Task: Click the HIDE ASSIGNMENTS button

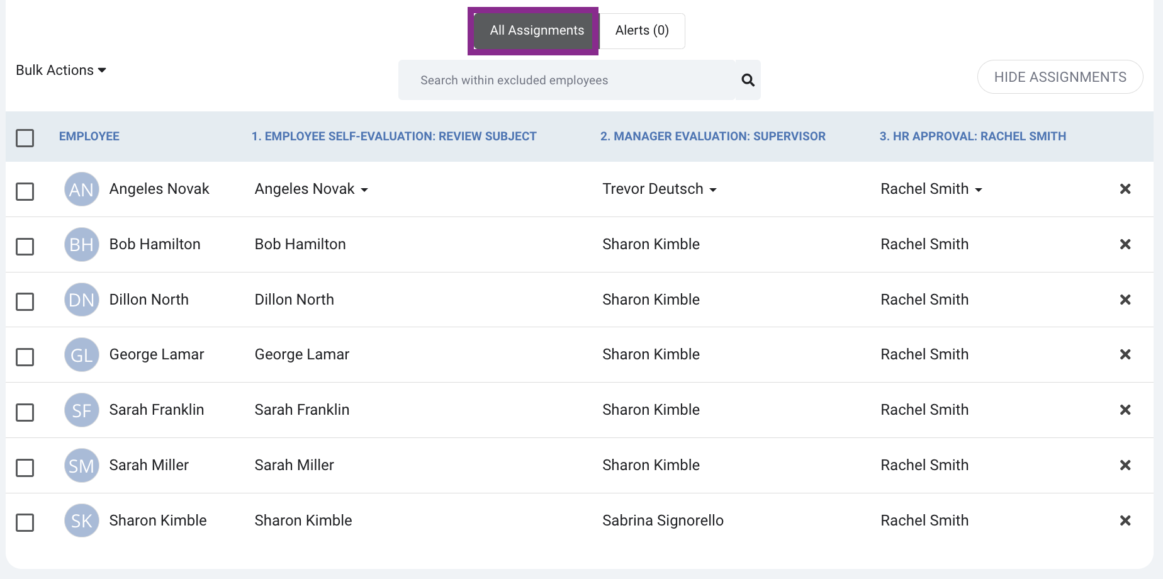Action: tap(1060, 77)
